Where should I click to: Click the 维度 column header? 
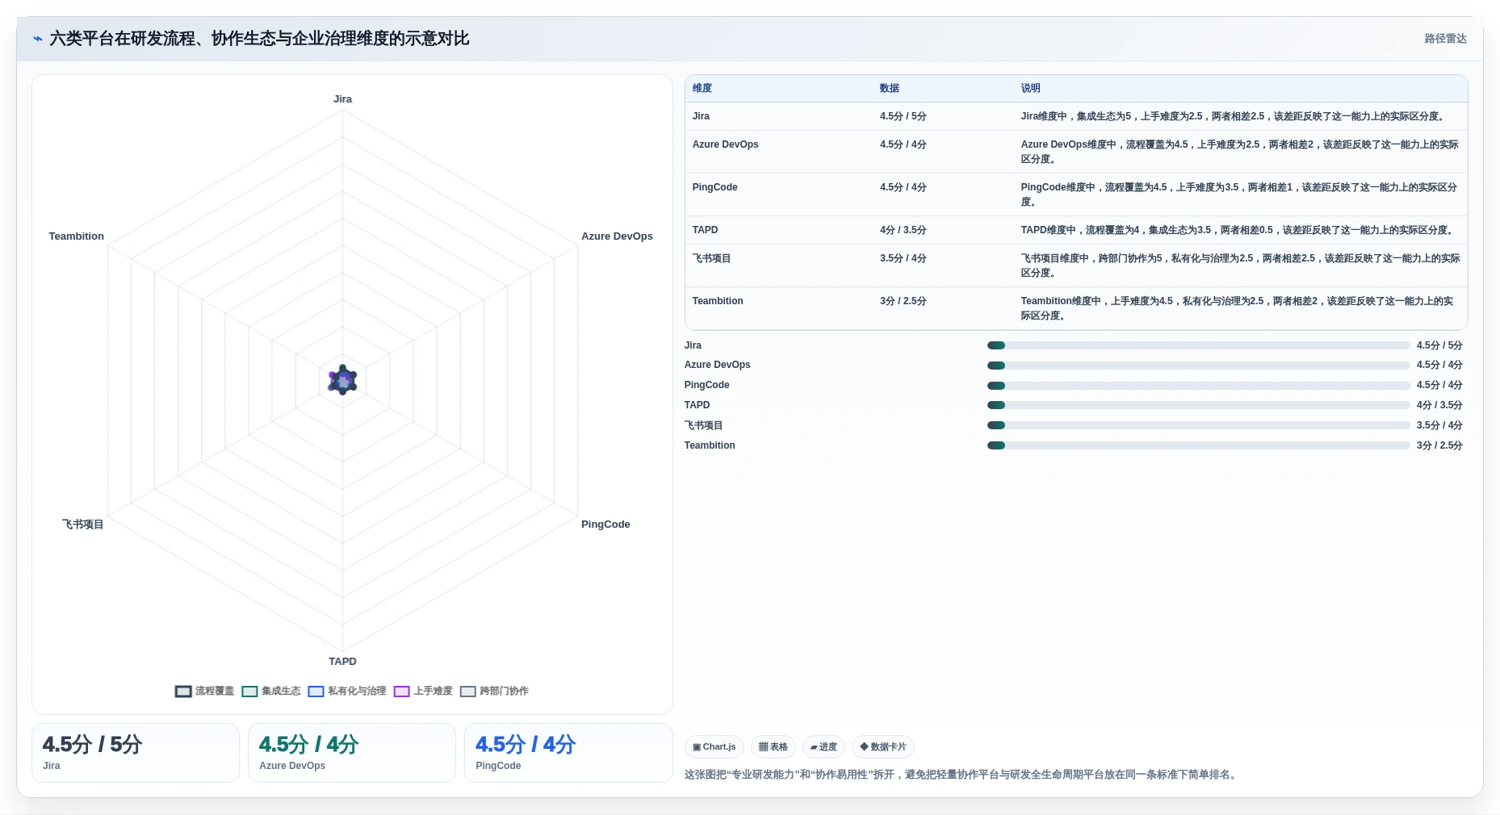coord(702,88)
